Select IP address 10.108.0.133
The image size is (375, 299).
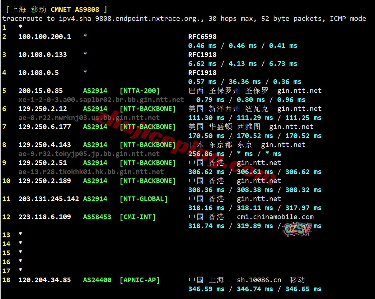pos(42,55)
